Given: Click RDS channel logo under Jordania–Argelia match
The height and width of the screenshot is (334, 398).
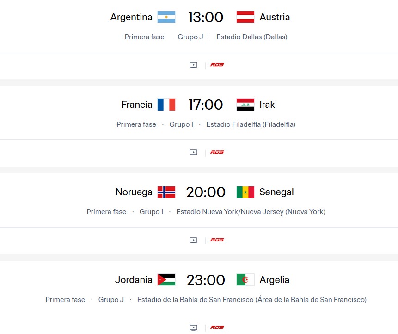Looking at the screenshot, I should (x=217, y=328).
